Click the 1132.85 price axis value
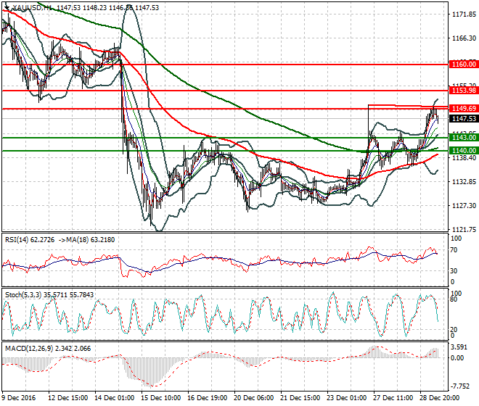479x406 pixels. (464, 182)
